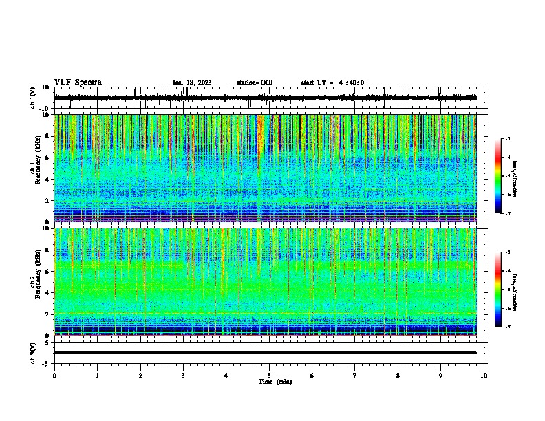Click the ch.2 color bar log(PSD) unit label
Image resolution: width=545 pixels, height=421 pixels.
pyautogui.click(x=515, y=292)
